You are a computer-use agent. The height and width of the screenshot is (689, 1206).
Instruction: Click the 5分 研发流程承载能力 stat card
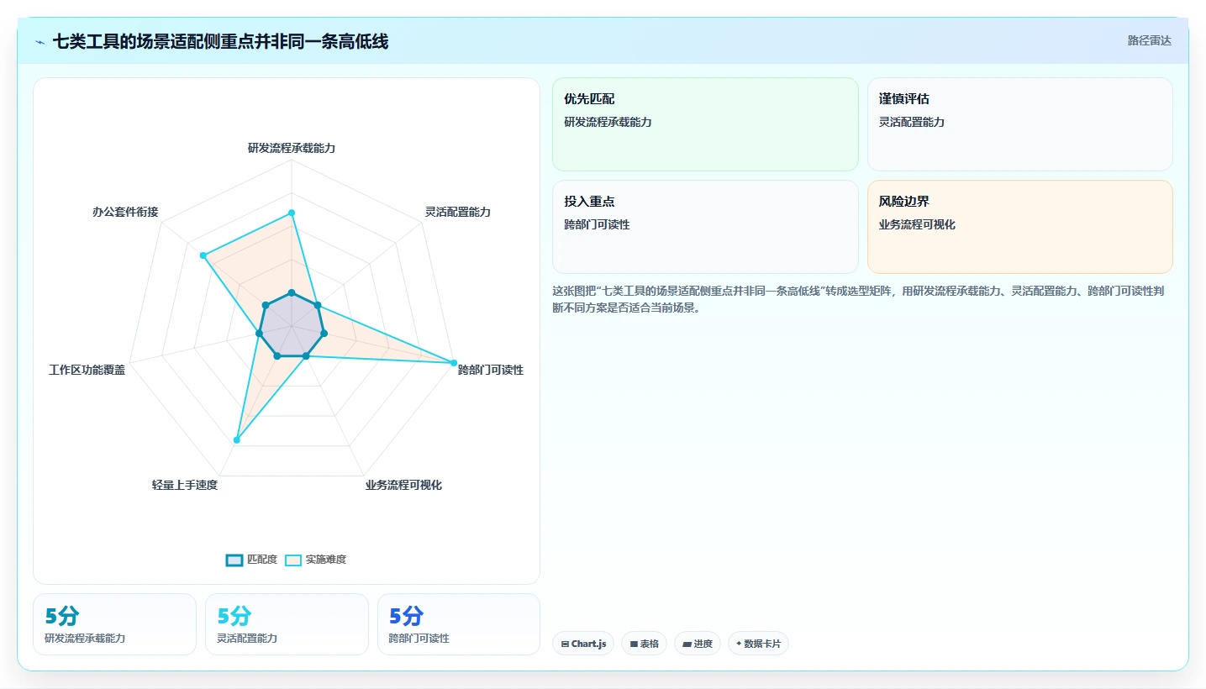[114, 624]
